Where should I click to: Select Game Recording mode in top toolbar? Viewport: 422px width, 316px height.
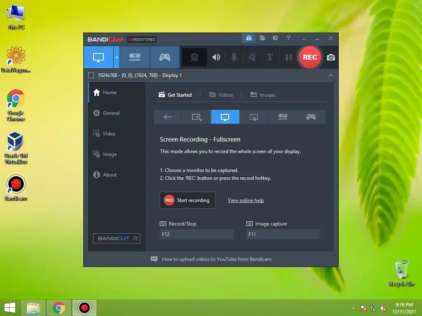click(165, 57)
